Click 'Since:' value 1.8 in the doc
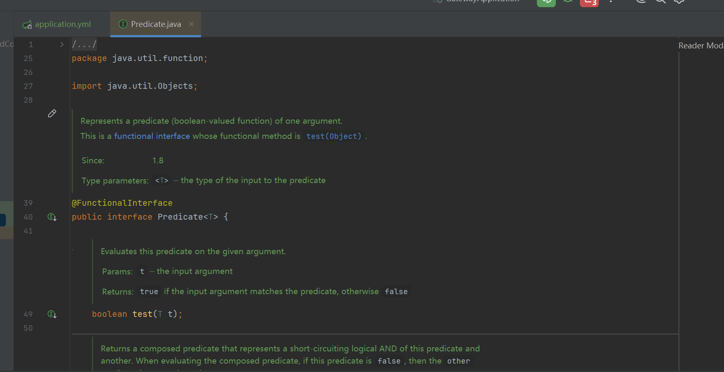The width and height of the screenshot is (724, 372). pyautogui.click(x=158, y=160)
